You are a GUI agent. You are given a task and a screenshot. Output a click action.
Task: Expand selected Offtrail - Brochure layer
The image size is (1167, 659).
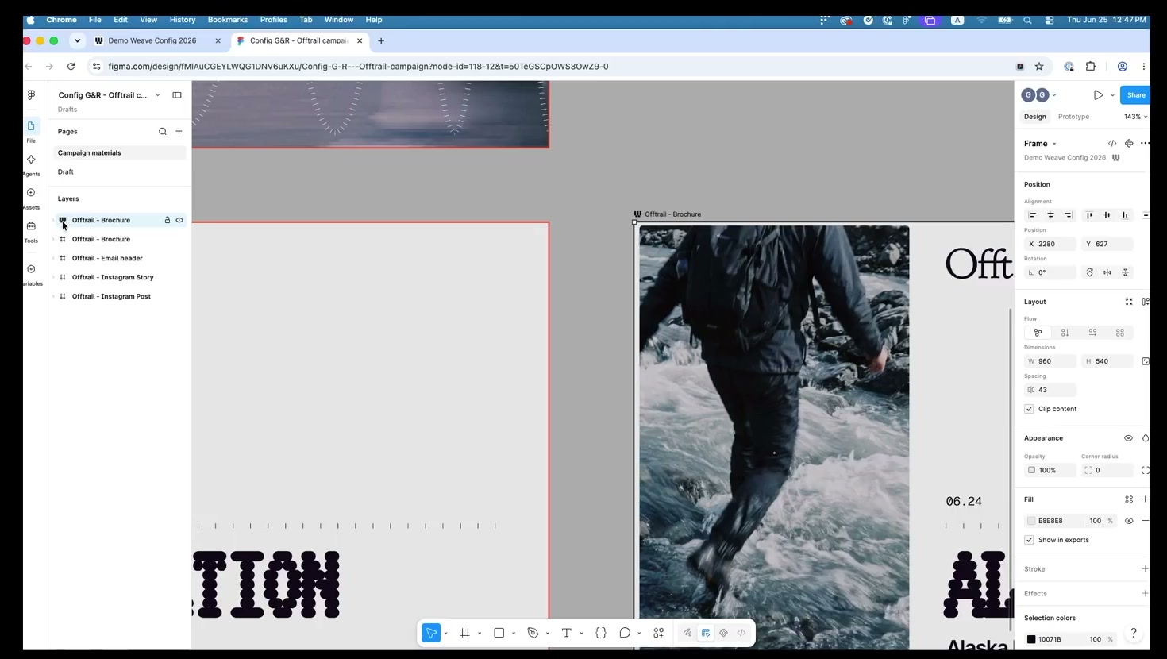[53, 220]
